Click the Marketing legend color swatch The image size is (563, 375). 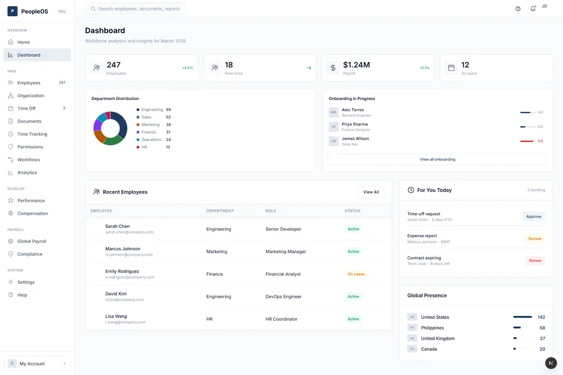138,125
